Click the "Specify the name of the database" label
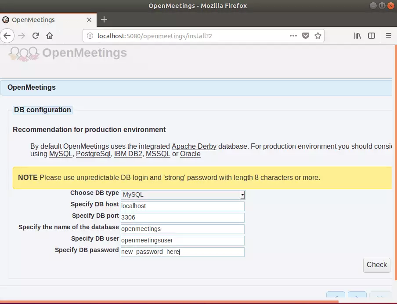This screenshot has width=397, height=304. point(69,227)
